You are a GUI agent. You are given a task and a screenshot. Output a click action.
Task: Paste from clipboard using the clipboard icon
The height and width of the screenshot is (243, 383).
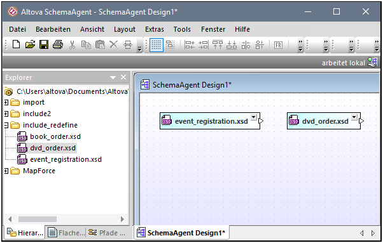[100, 45]
